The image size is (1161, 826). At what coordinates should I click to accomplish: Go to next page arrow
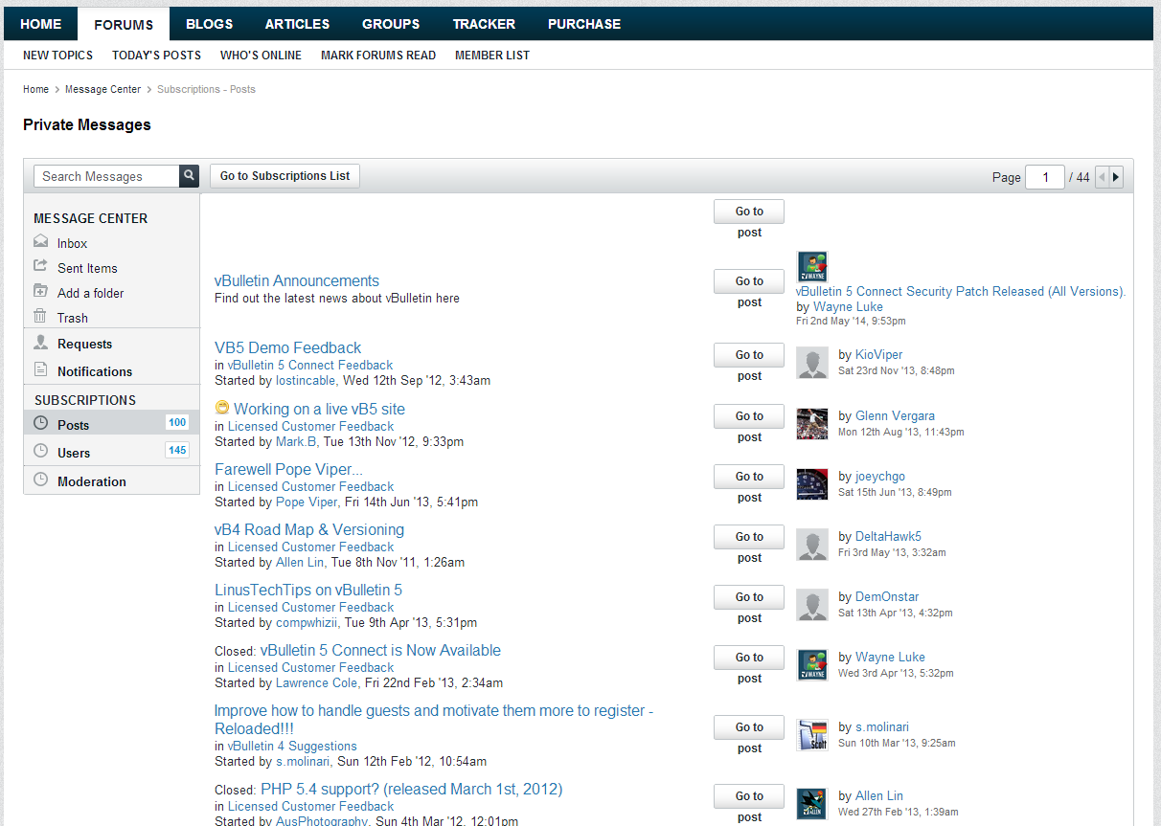[1116, 177]
